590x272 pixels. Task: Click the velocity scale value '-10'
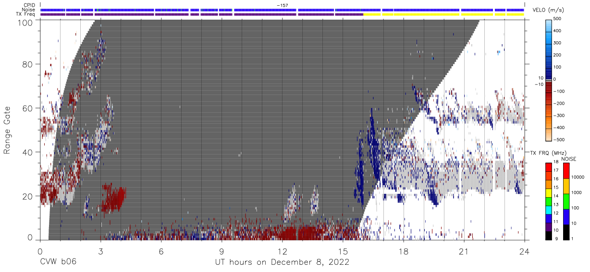[x=539, y=84]
